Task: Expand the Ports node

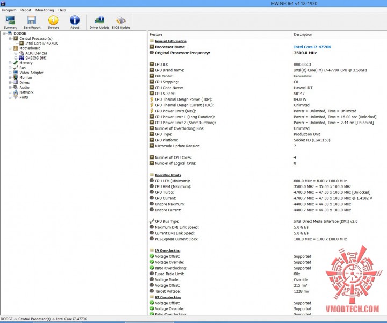Action: (10, 97)
